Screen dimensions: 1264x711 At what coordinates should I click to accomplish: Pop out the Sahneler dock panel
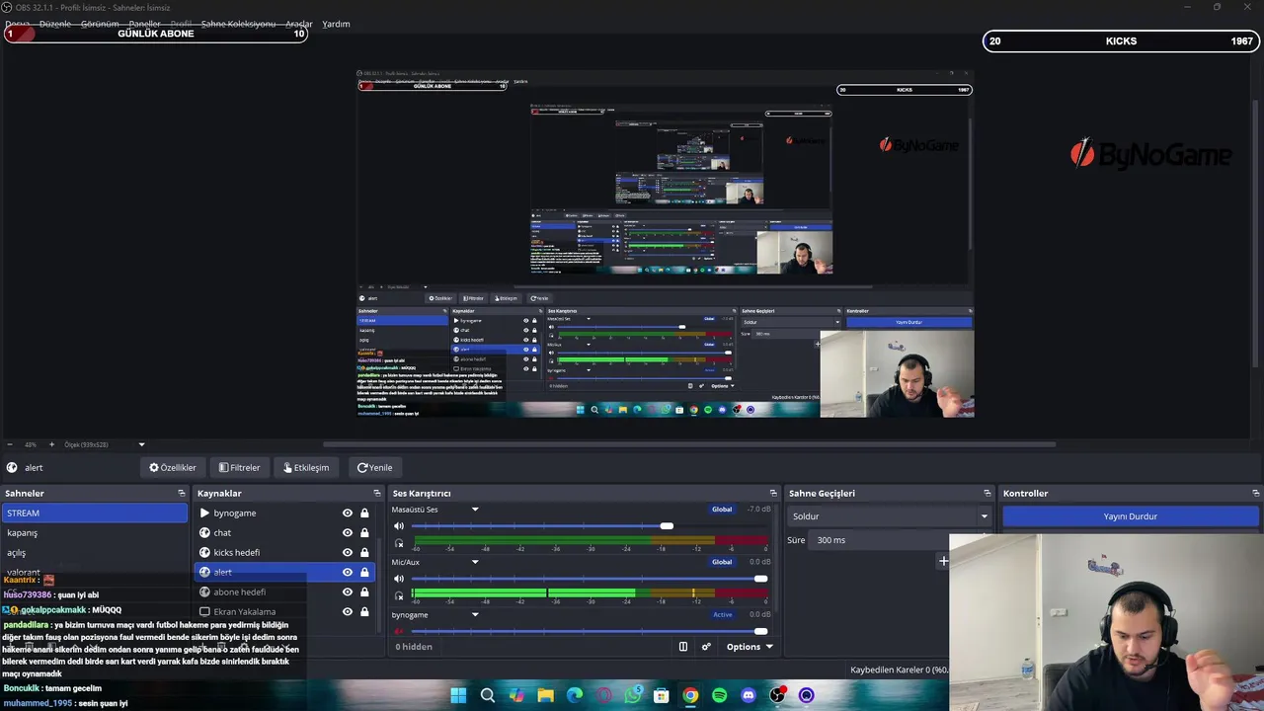181,493
